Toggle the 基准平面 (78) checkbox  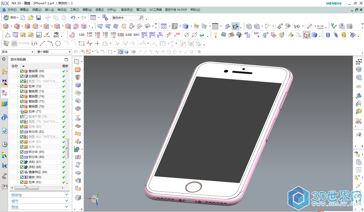[22, 117]
